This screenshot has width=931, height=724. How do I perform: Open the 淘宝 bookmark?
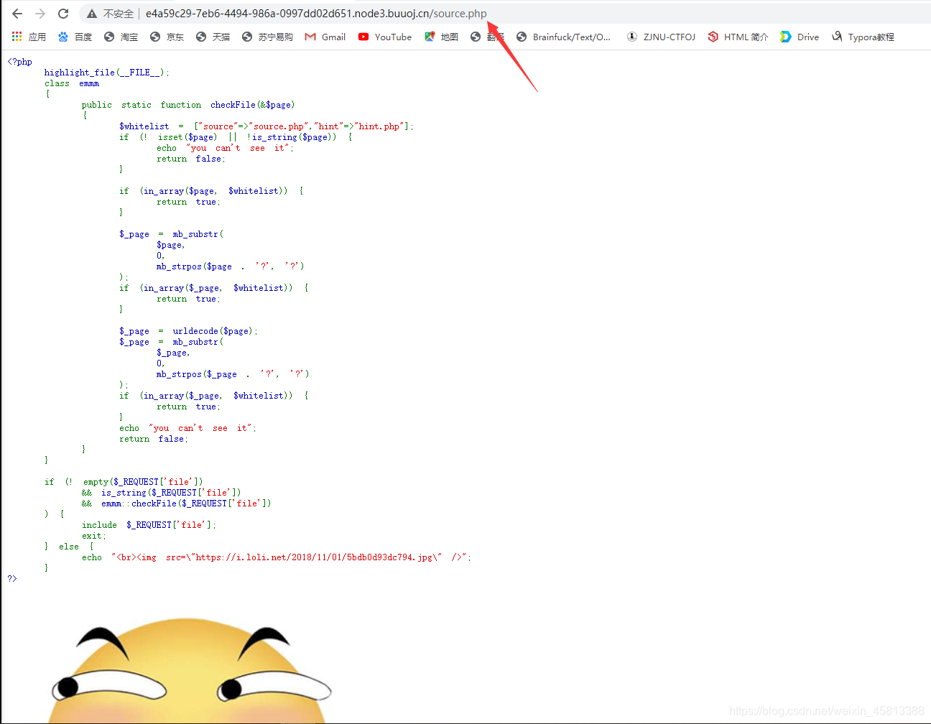click(121, 37)
